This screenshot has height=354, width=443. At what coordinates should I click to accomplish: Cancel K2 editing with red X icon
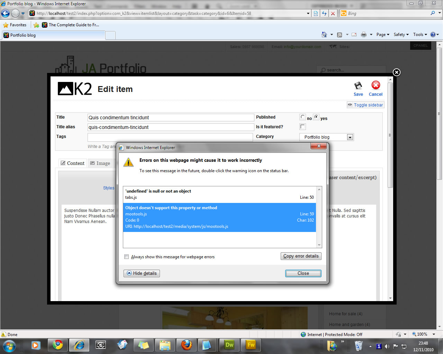[376, 89]
